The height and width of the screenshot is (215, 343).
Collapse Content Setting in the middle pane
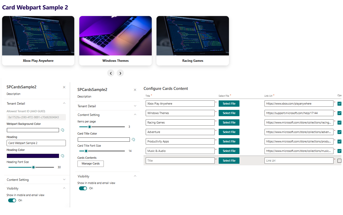coord(135,115)
